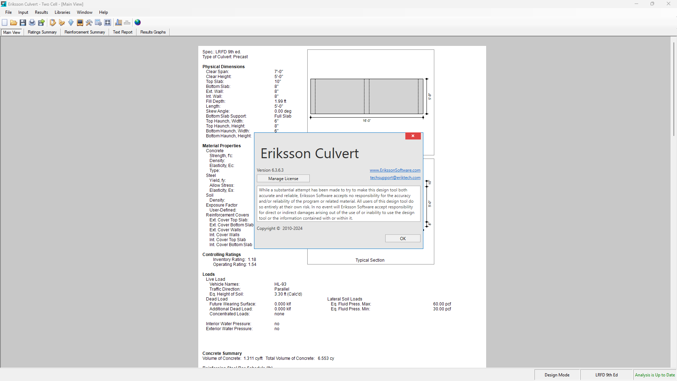Click the Manage License button
The image size is (677, 381).
[283, 179]
